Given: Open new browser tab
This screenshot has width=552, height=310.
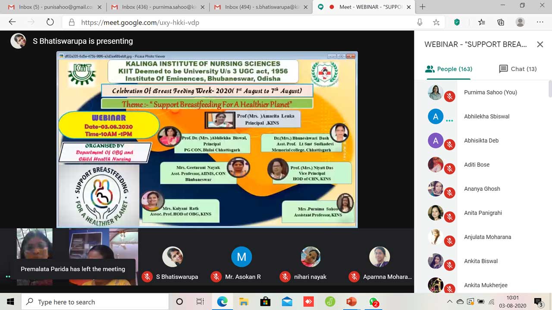Looking at the screenshot, I should pyautogui.click(x=423, y=6).
